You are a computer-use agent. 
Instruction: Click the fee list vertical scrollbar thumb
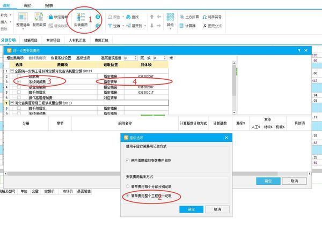[234, 81]
